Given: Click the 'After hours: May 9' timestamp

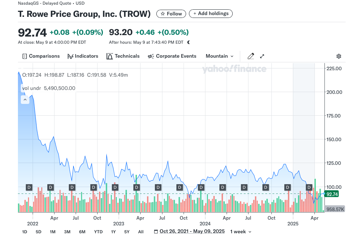Looking at the screenshot, I should pyautogui.click(x=146, y=42).
